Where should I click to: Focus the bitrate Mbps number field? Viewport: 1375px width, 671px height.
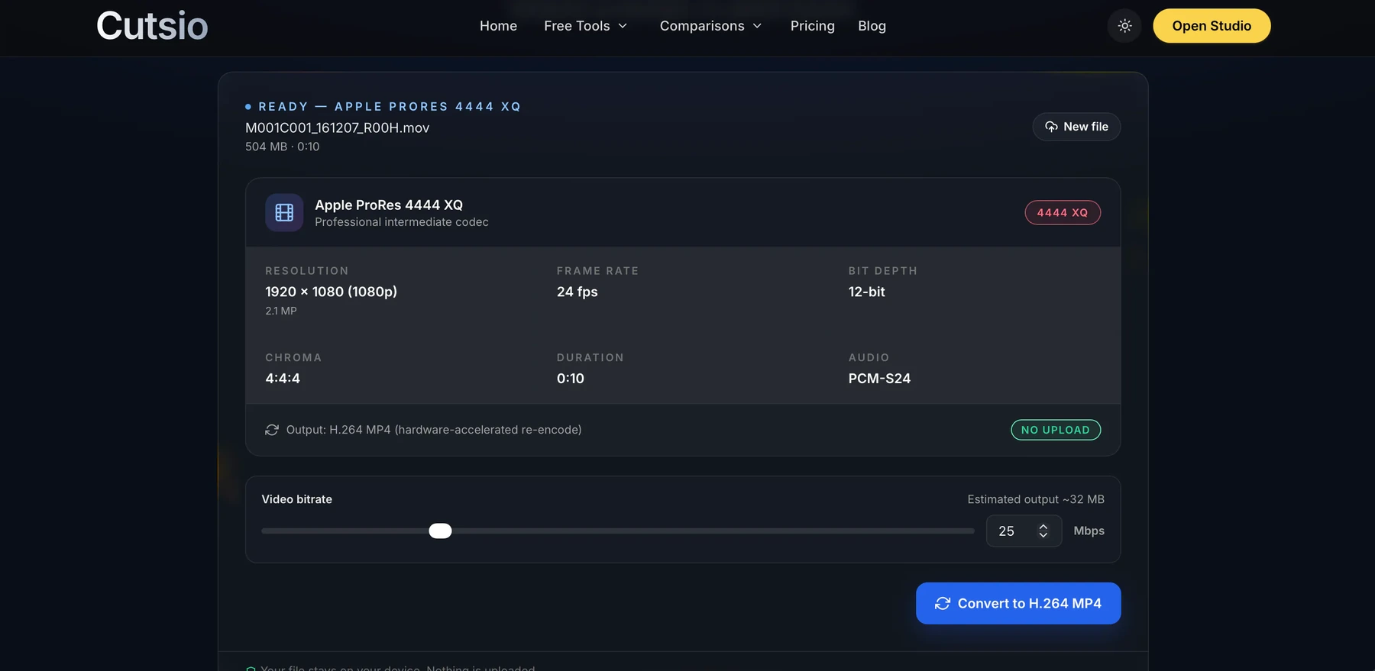1024,531
